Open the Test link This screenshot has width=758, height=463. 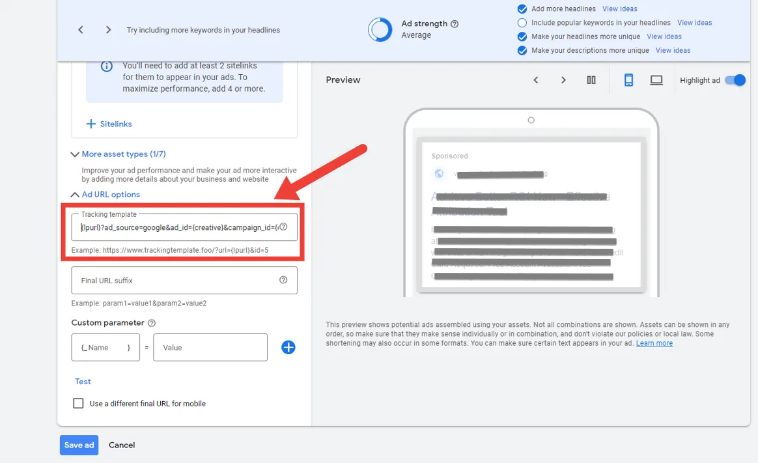[x=83, y=382]
